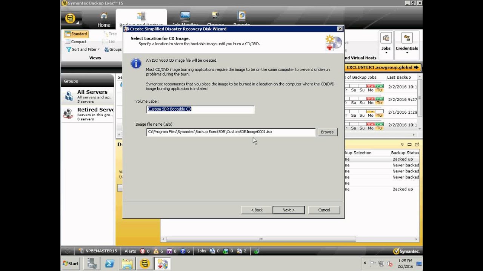The height and width of the screenshot is (271, 483).
Task: Open the Sort and Filter dropdown
Action: 83,49
